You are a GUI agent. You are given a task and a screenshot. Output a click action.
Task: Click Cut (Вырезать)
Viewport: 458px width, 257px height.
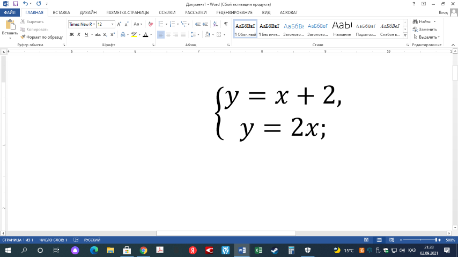[x=32, y=21]
